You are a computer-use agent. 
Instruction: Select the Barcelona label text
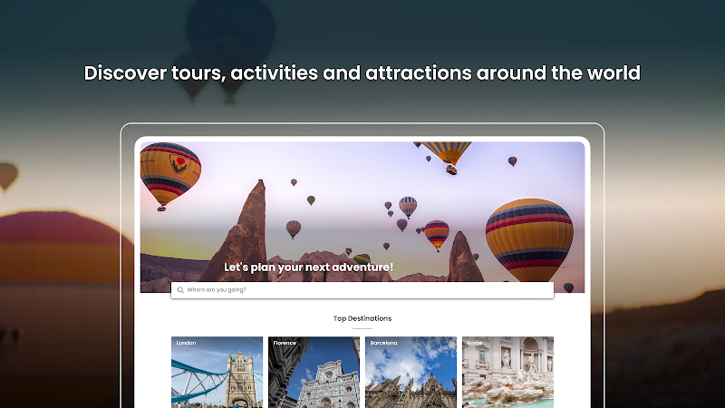click(x=383, y=343)
